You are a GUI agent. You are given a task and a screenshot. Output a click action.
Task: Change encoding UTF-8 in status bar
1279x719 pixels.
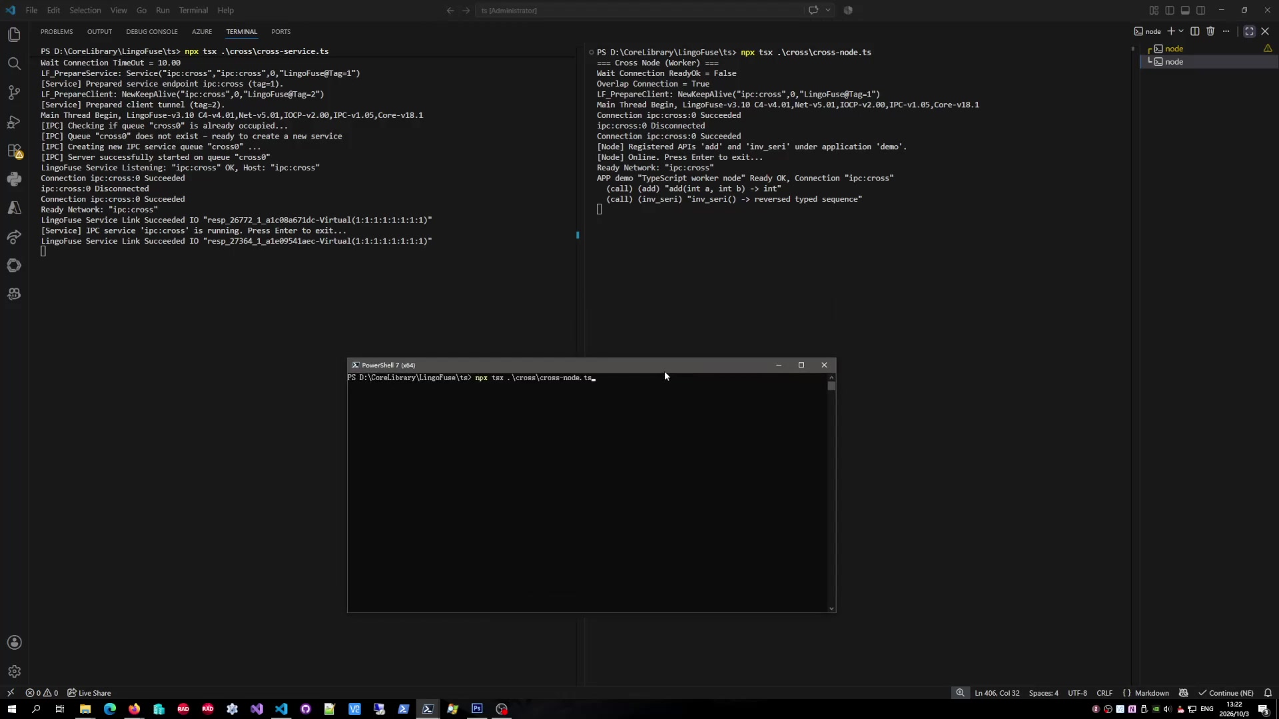pyautogui.click(x=1077, y=693)
